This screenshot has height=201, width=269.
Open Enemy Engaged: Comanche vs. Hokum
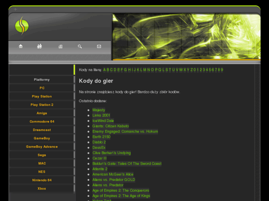point(125,131)
